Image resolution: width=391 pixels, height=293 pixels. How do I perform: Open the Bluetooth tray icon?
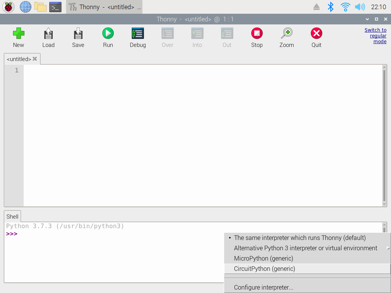[x=331, y=7]
